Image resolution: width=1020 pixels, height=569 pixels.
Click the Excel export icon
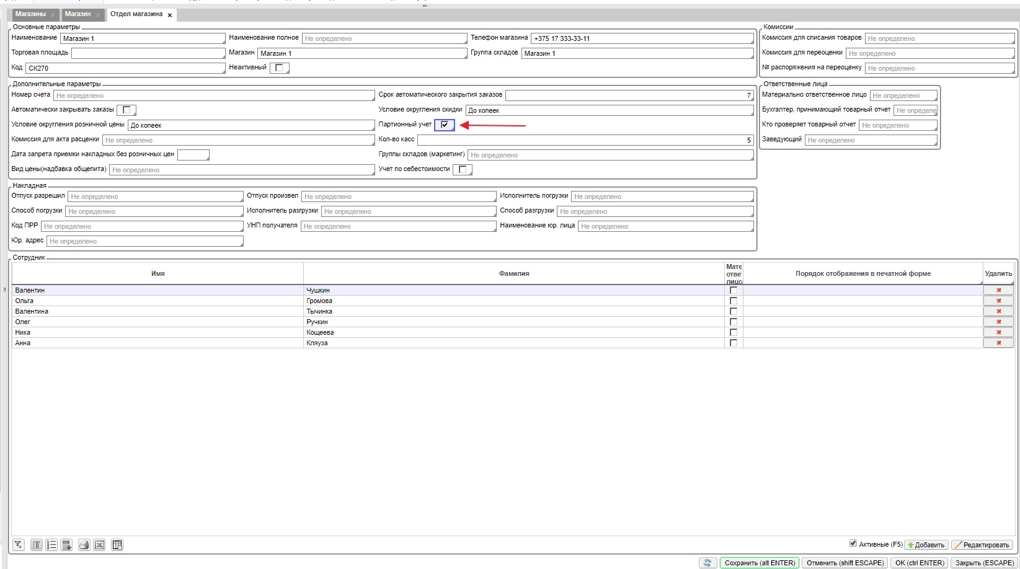coord(99,545)
